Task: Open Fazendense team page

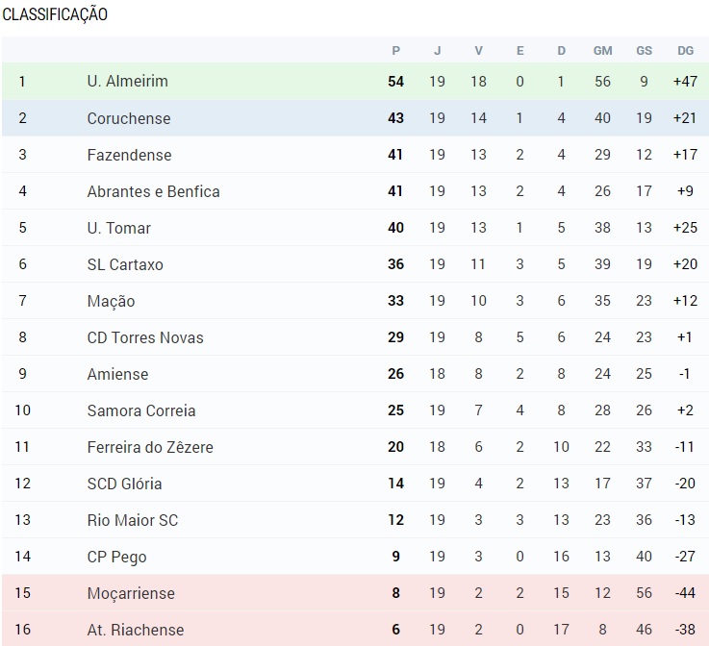Action: [129, 155]
